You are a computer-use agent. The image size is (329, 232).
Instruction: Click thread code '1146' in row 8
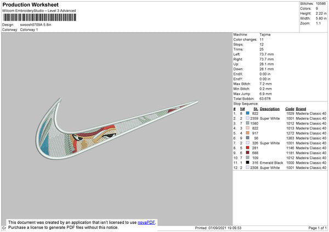coord(290,148)
